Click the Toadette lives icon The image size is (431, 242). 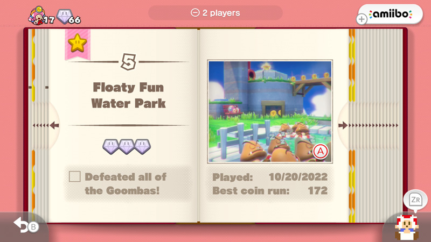click(x=36, y=16)
